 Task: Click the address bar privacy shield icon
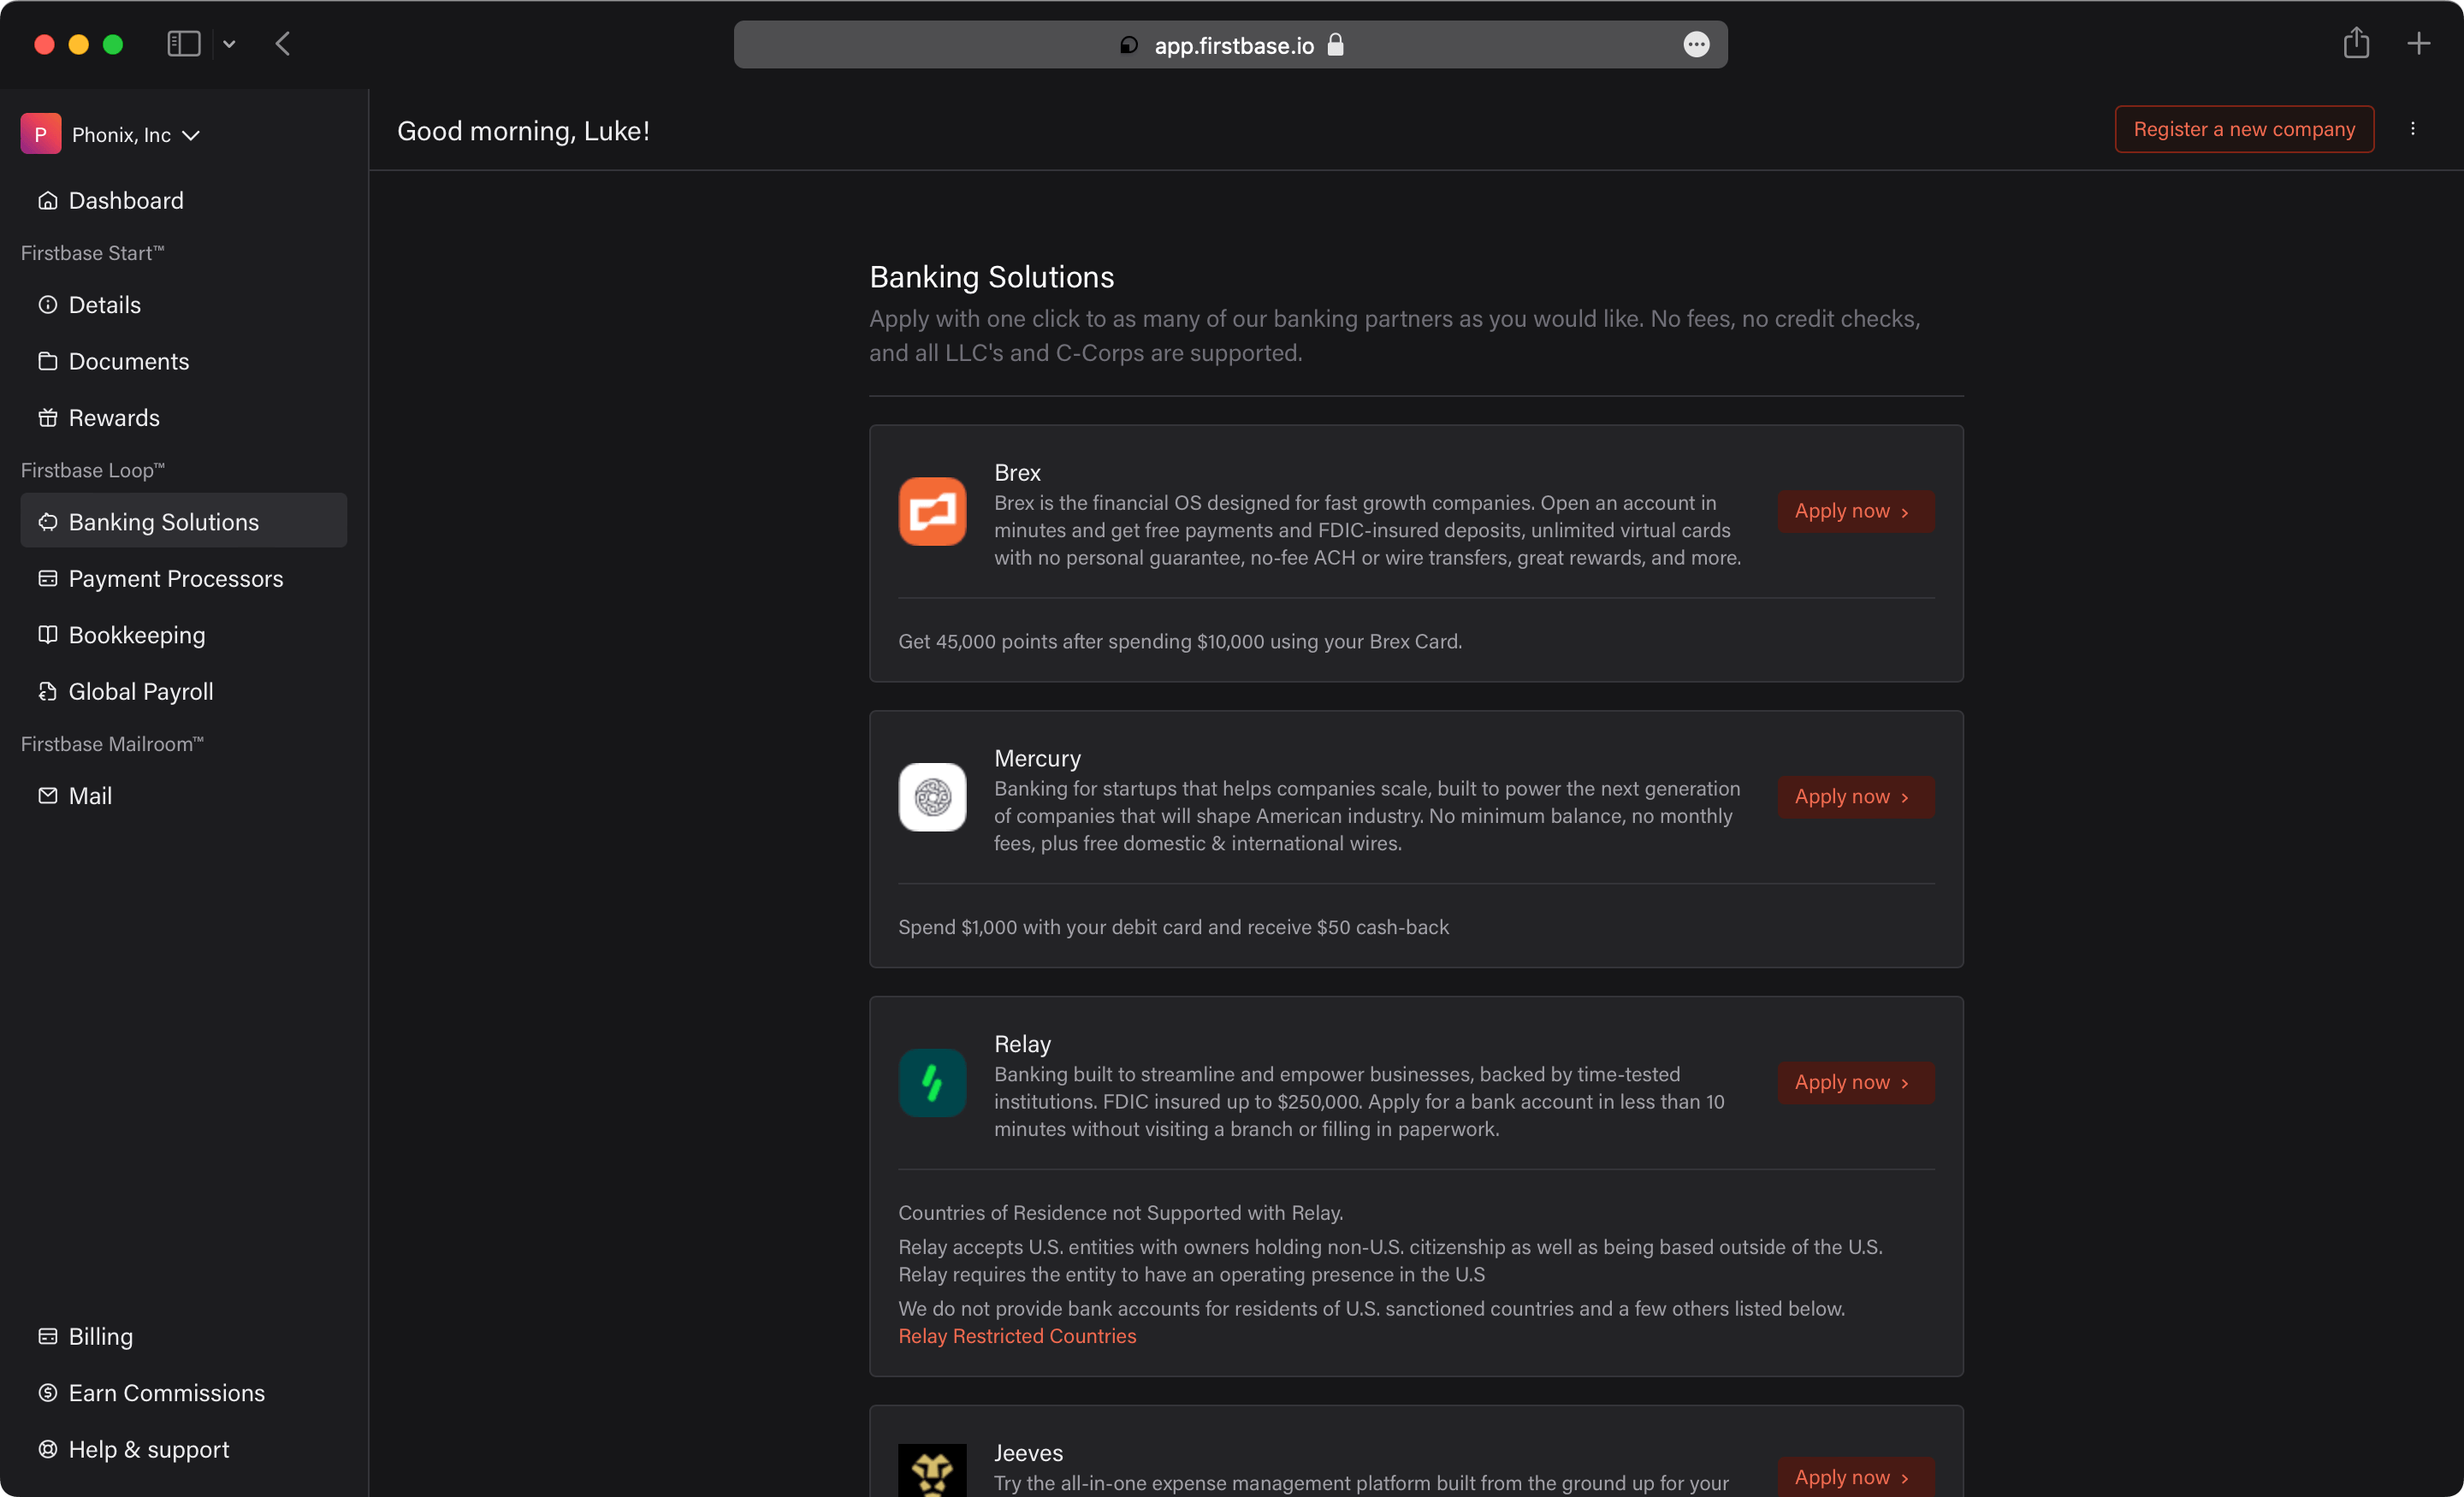tap(1129, 45)
